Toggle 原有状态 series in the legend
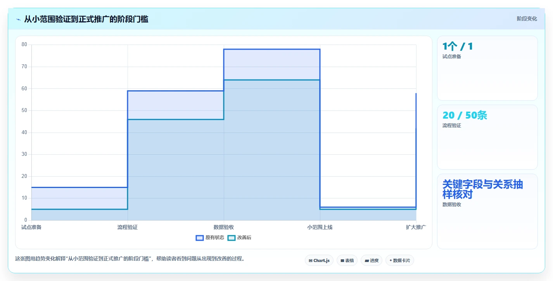Screen dimensions: 553x281 [x=210, y=238]
